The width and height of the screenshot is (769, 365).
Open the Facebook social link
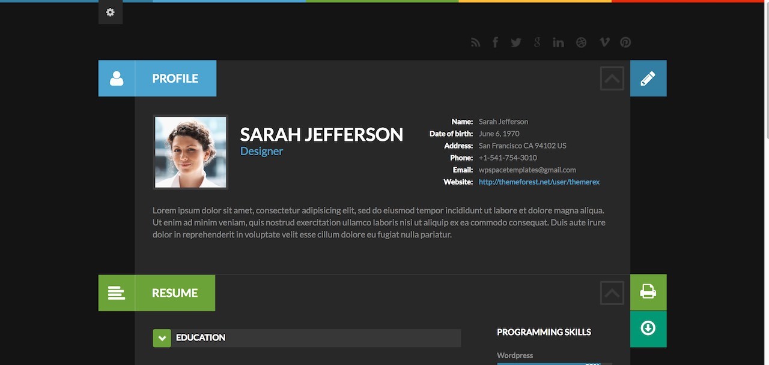(x=495, y=43)
